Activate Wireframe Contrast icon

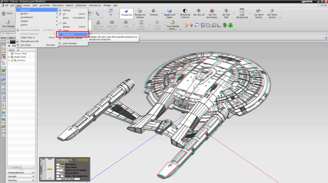click(185, 11)
